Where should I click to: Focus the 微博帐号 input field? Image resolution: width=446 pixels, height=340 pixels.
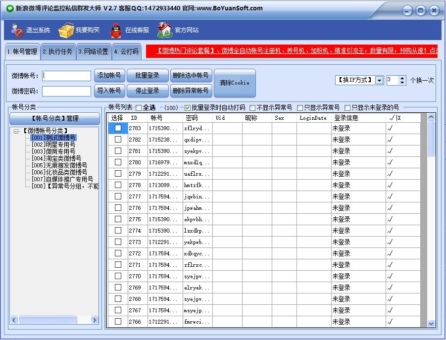(x=66, y=76)
